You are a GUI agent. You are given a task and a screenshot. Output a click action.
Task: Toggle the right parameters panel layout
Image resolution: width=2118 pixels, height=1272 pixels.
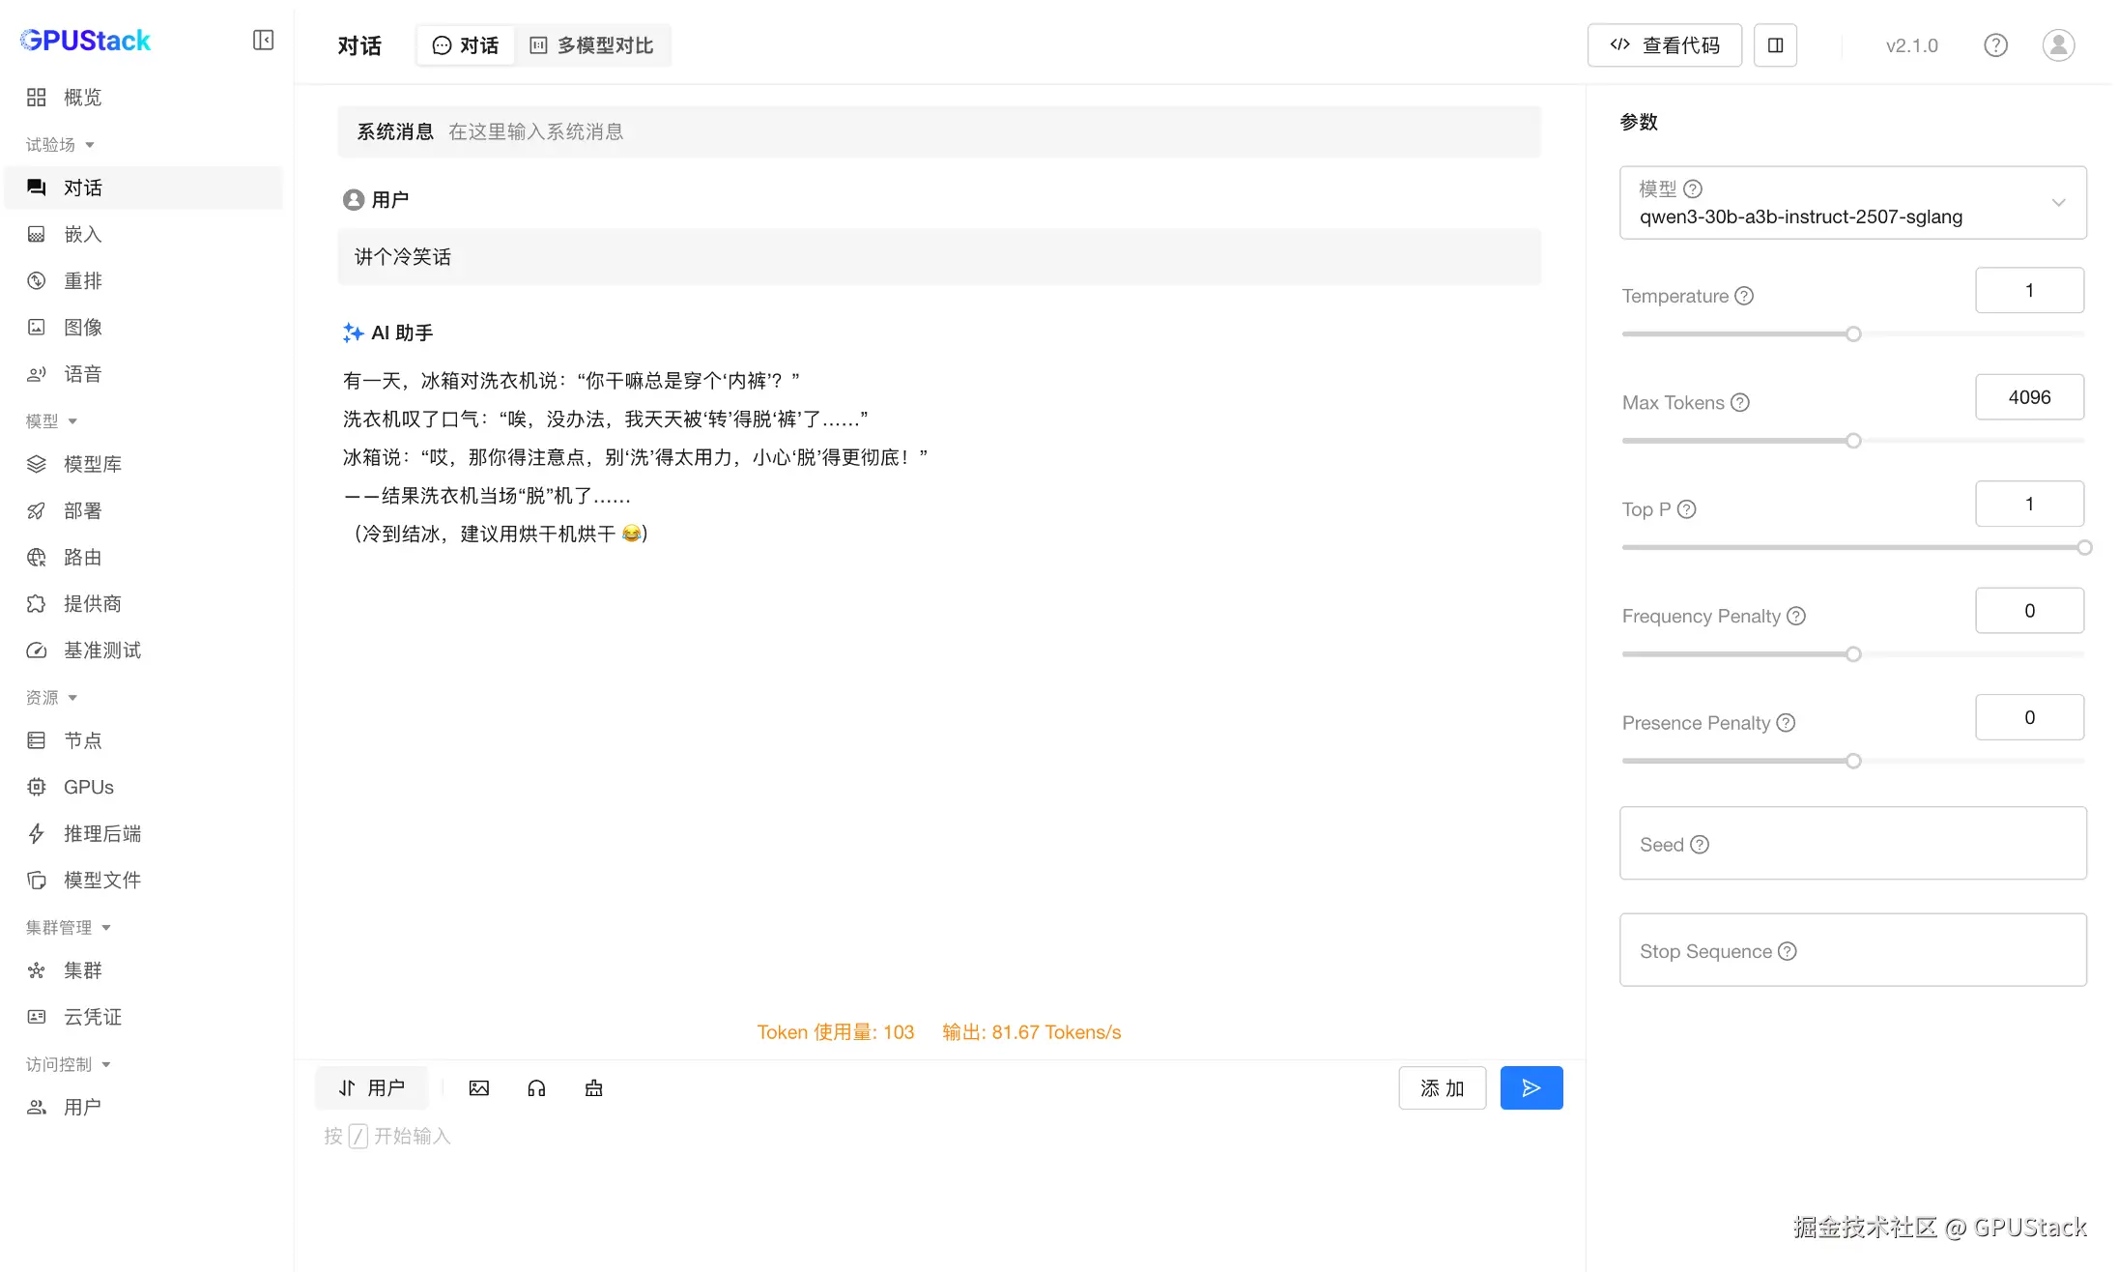pos(1775,44)
